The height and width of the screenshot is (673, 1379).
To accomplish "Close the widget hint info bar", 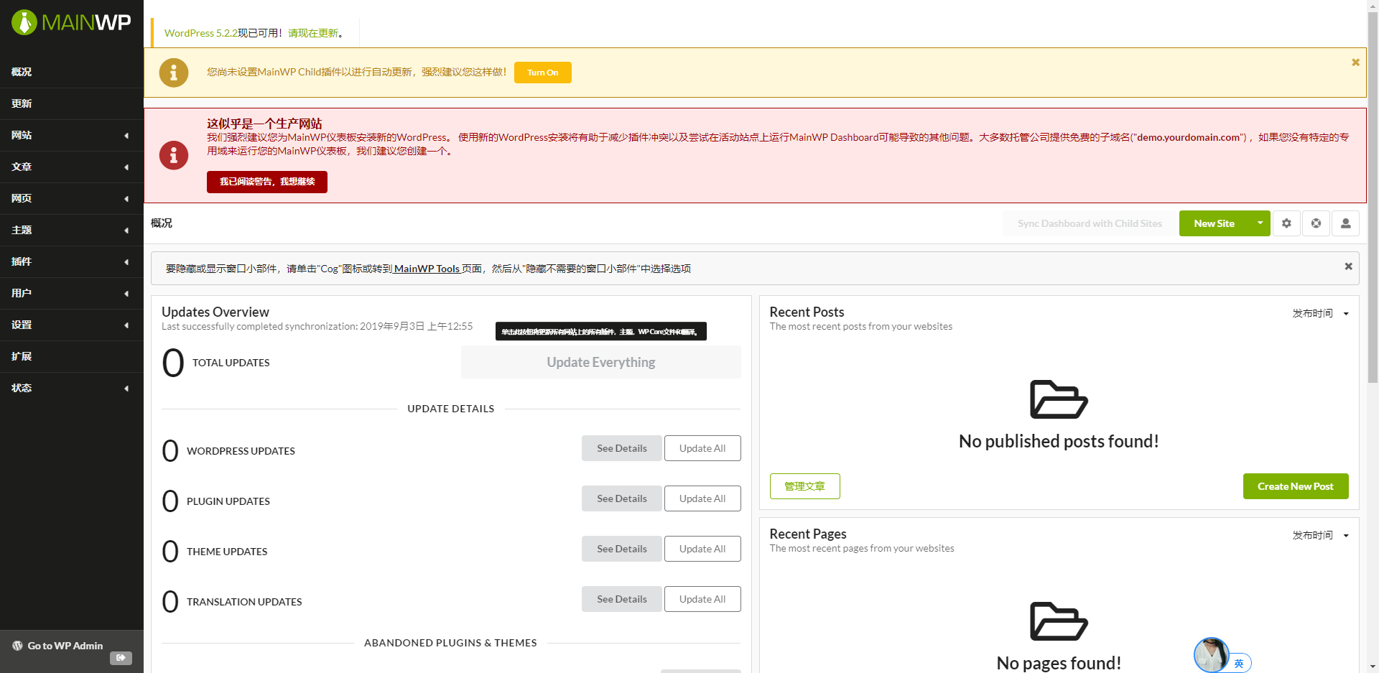I will pos(1348,266).
